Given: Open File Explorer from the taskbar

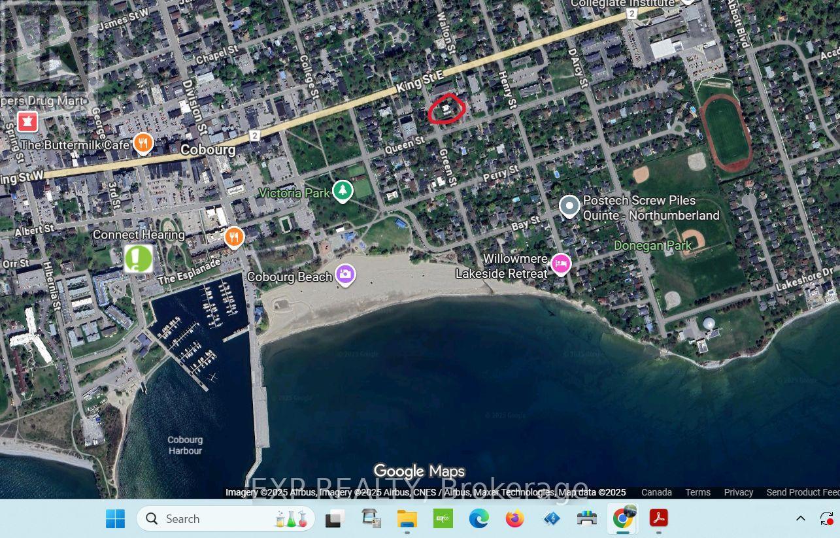Looking at the screenshot, I should pos(407,518).
